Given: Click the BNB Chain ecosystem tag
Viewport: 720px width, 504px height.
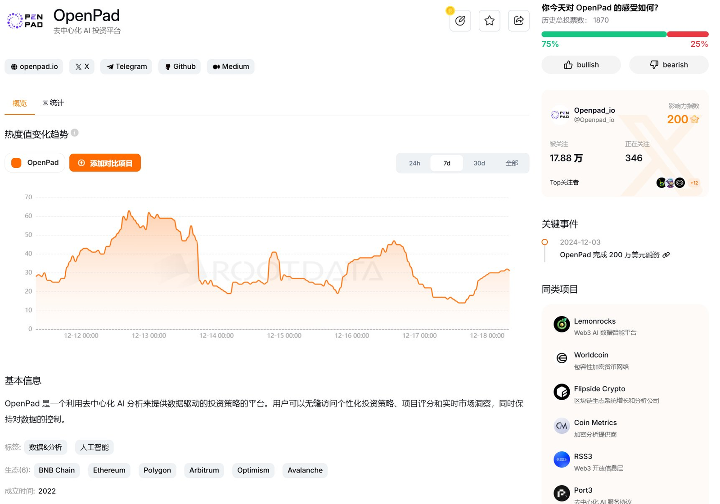Looking at the screenshot, I should tap(57, 470).
